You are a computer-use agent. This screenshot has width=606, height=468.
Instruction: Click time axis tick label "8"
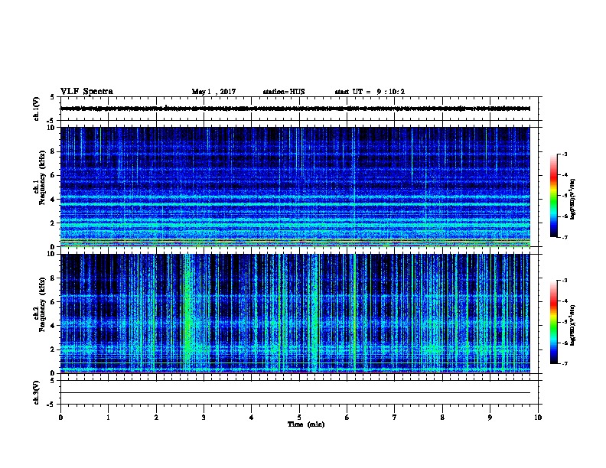point(442,418)
